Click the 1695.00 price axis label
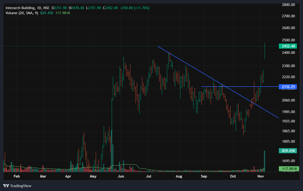303x191 pixels. pyautogui.click(x=288, y=161)
